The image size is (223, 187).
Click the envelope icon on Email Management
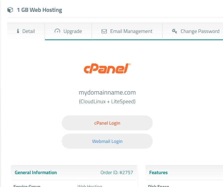click(104, 31)
